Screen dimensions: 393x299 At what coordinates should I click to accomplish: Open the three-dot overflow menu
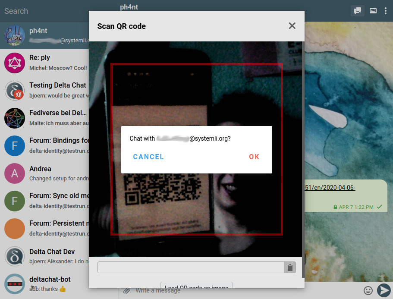[386, 11]
